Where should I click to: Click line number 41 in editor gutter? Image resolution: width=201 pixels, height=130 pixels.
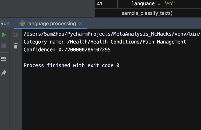(x=100, y=4)
